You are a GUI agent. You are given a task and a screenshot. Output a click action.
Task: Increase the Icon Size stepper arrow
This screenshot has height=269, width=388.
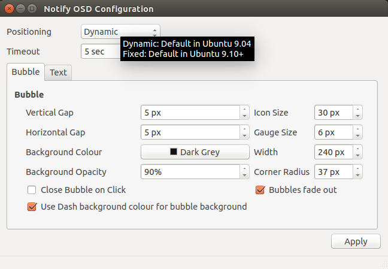tap(357, 109)
